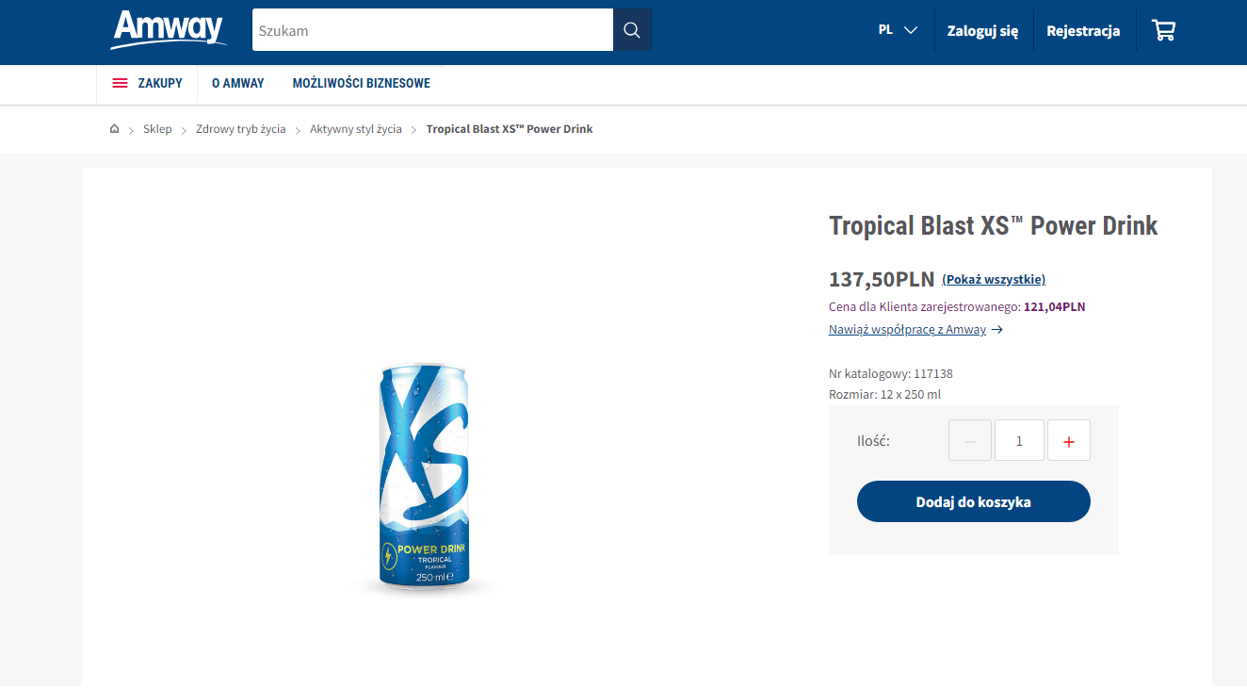Expand the PL language dropdown
The image size is (1247, 688).
tap(898, 30)
